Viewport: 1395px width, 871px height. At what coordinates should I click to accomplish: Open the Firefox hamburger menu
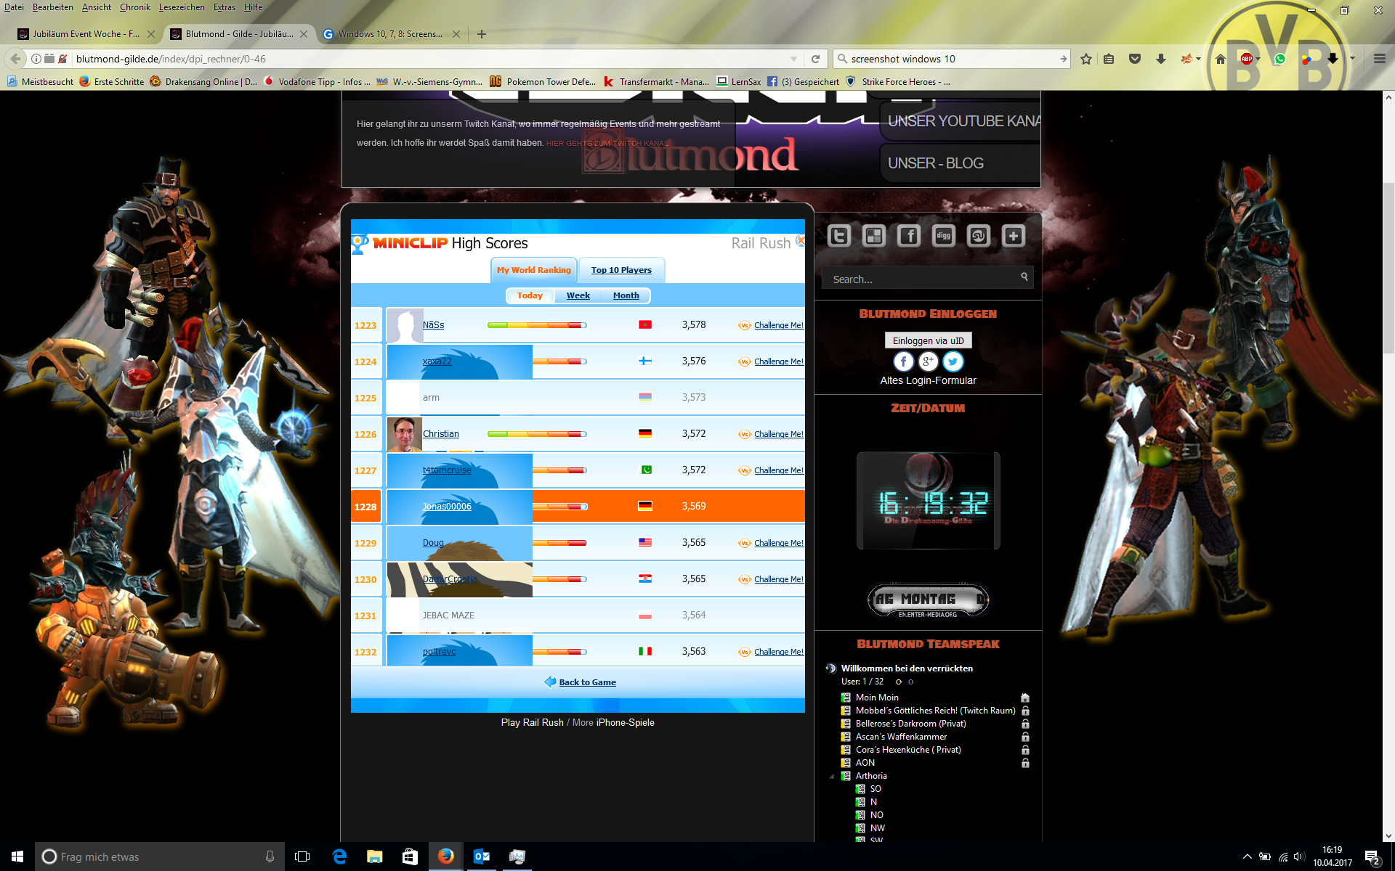click(x=1380, y=59)
